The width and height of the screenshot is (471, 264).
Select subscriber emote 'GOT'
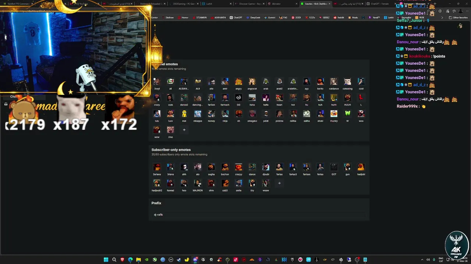(x=334, y=167)
